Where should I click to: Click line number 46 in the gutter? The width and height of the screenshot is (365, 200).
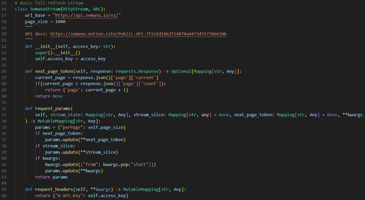4,196
